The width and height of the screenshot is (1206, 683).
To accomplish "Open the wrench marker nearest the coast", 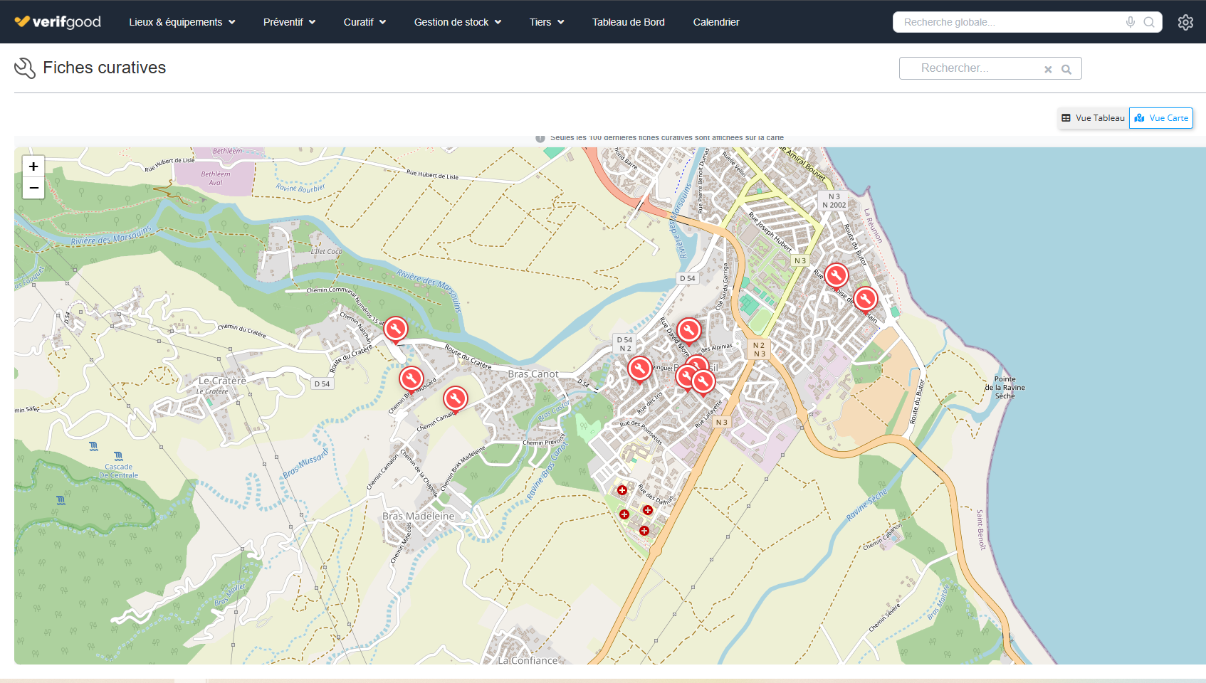I will tap(865, 298).
